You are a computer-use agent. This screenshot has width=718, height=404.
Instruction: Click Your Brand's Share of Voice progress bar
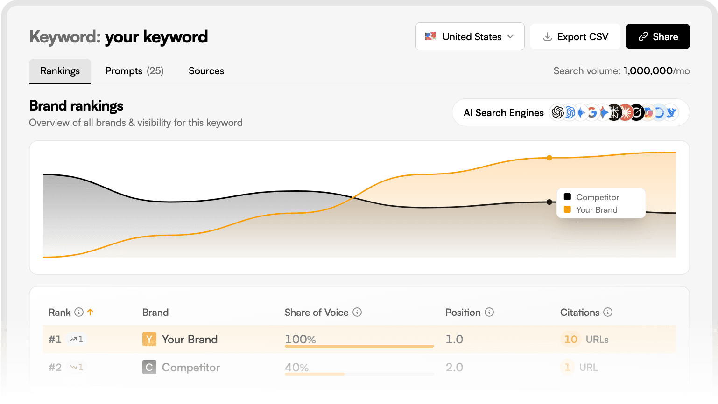(x=359, y=347)
